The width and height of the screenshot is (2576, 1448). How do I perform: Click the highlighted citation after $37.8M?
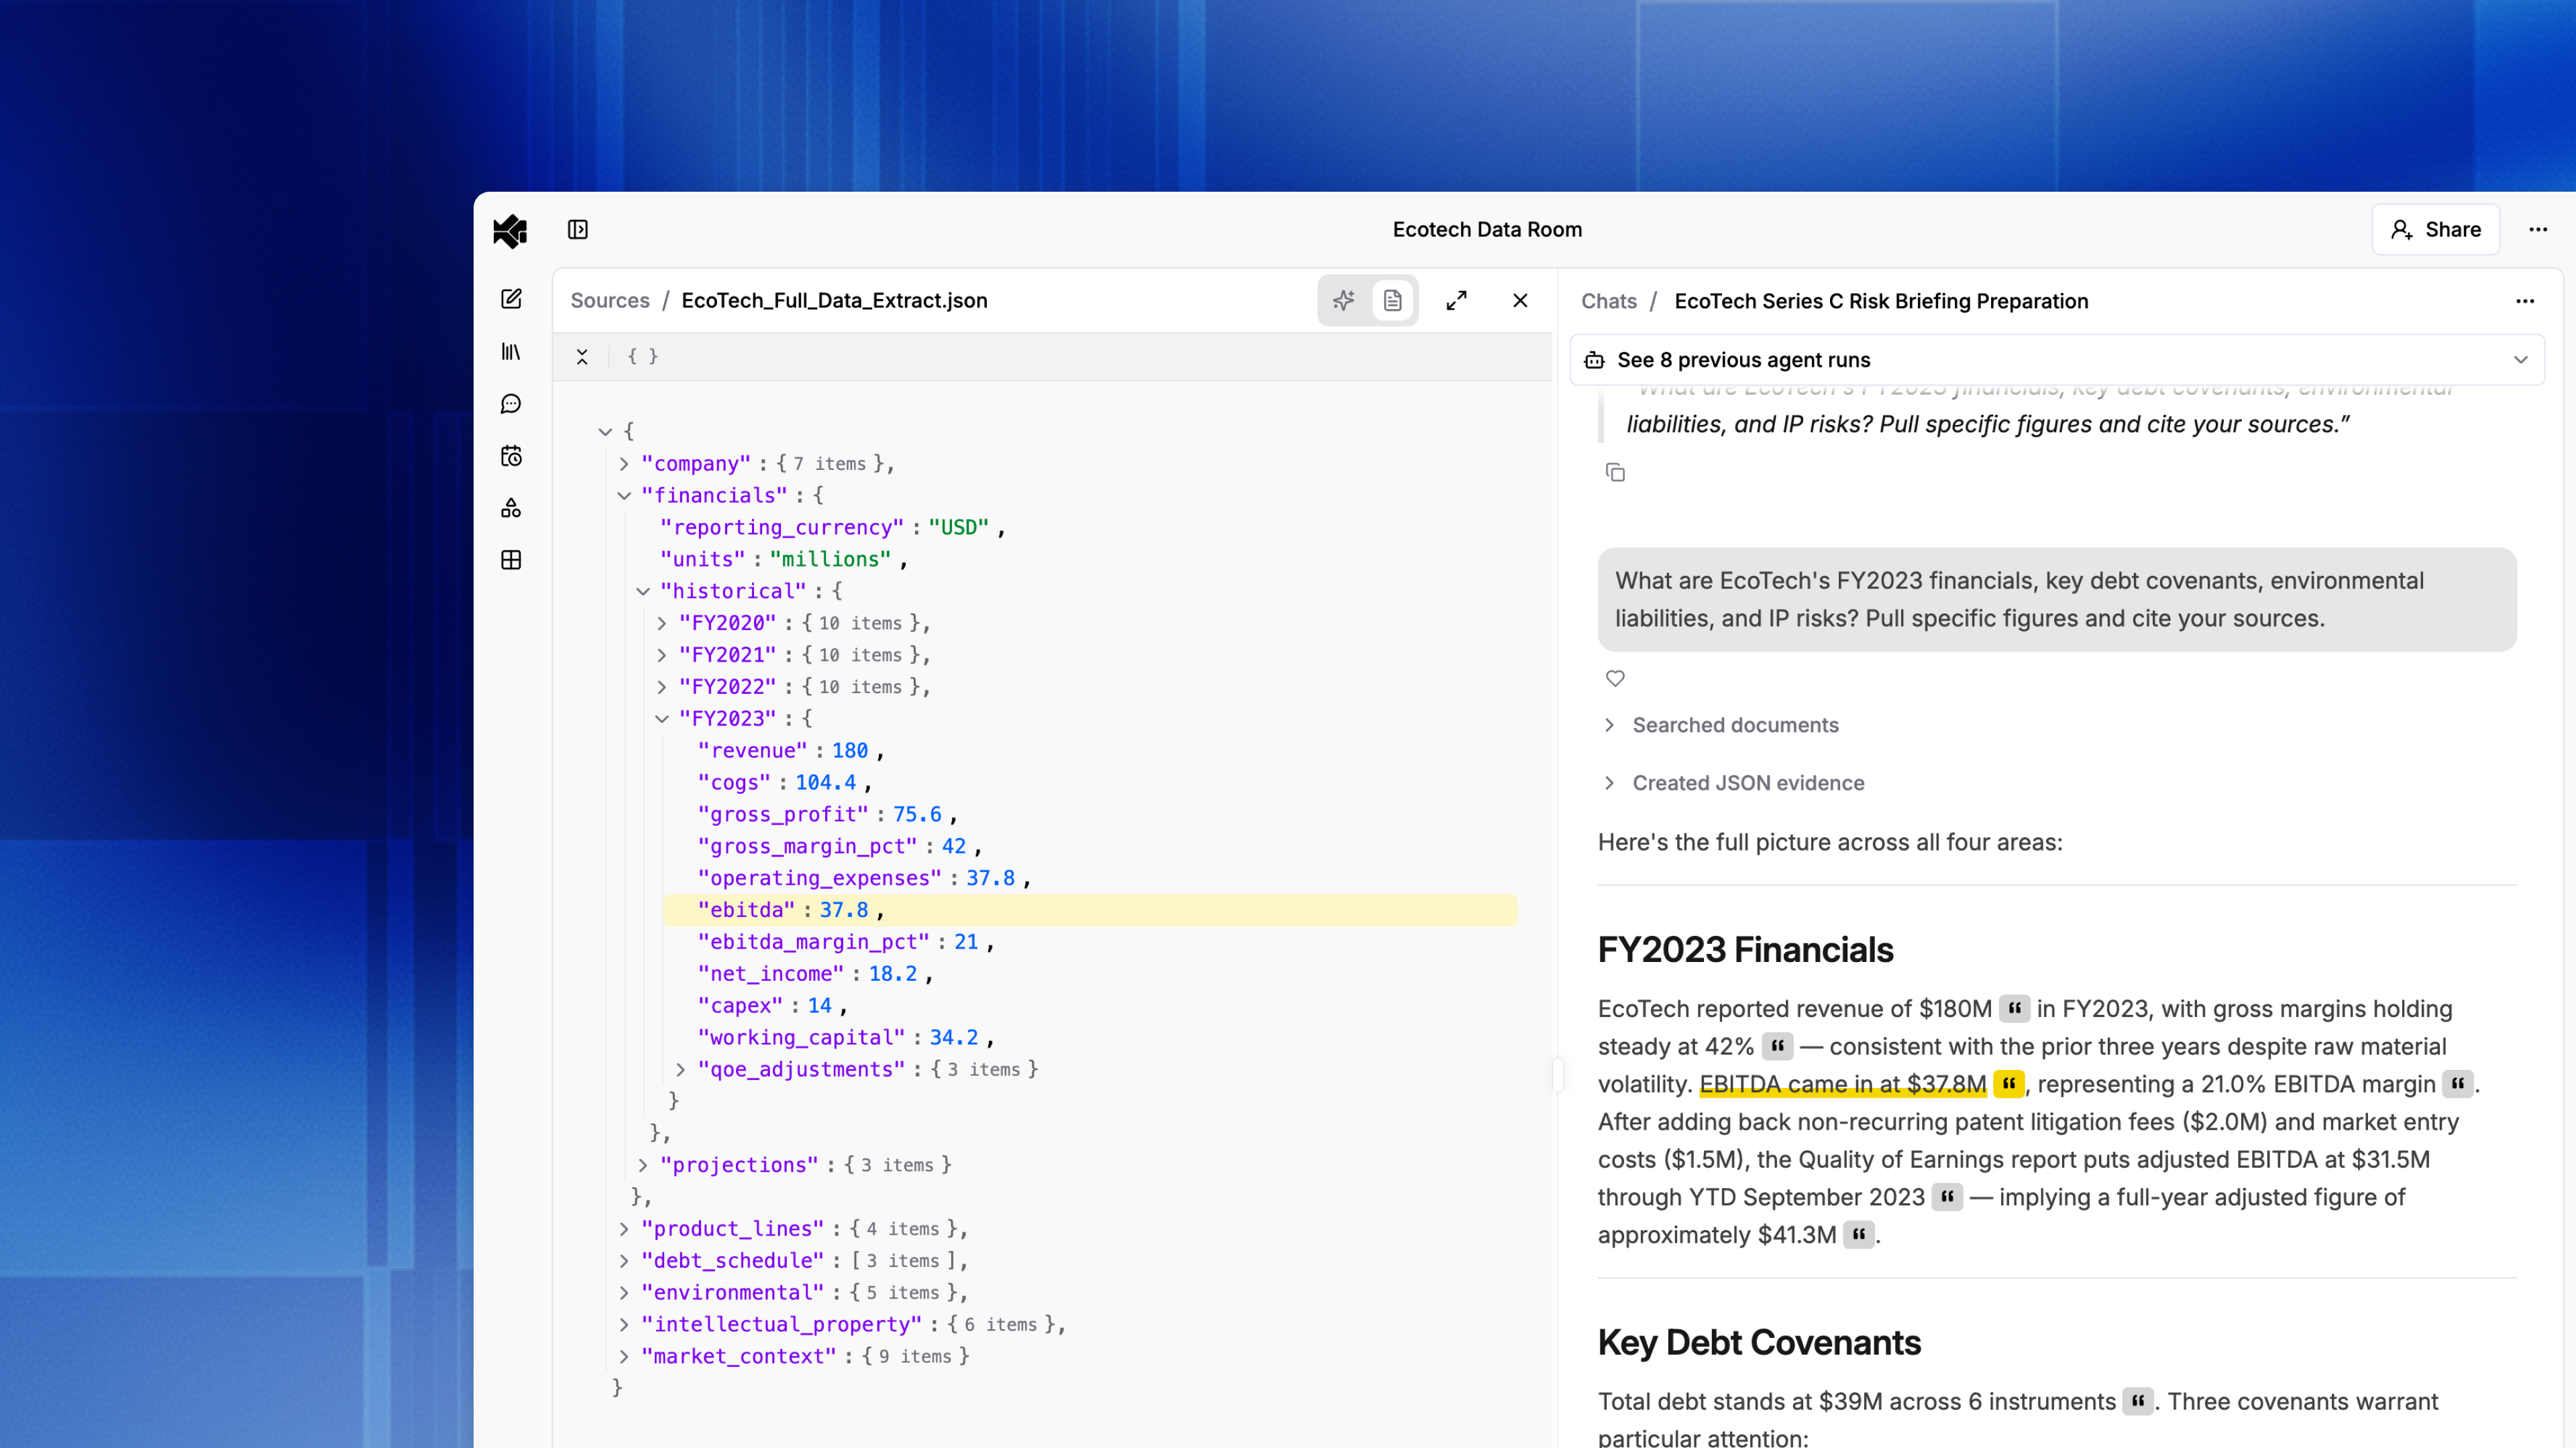(2008, 1083)
